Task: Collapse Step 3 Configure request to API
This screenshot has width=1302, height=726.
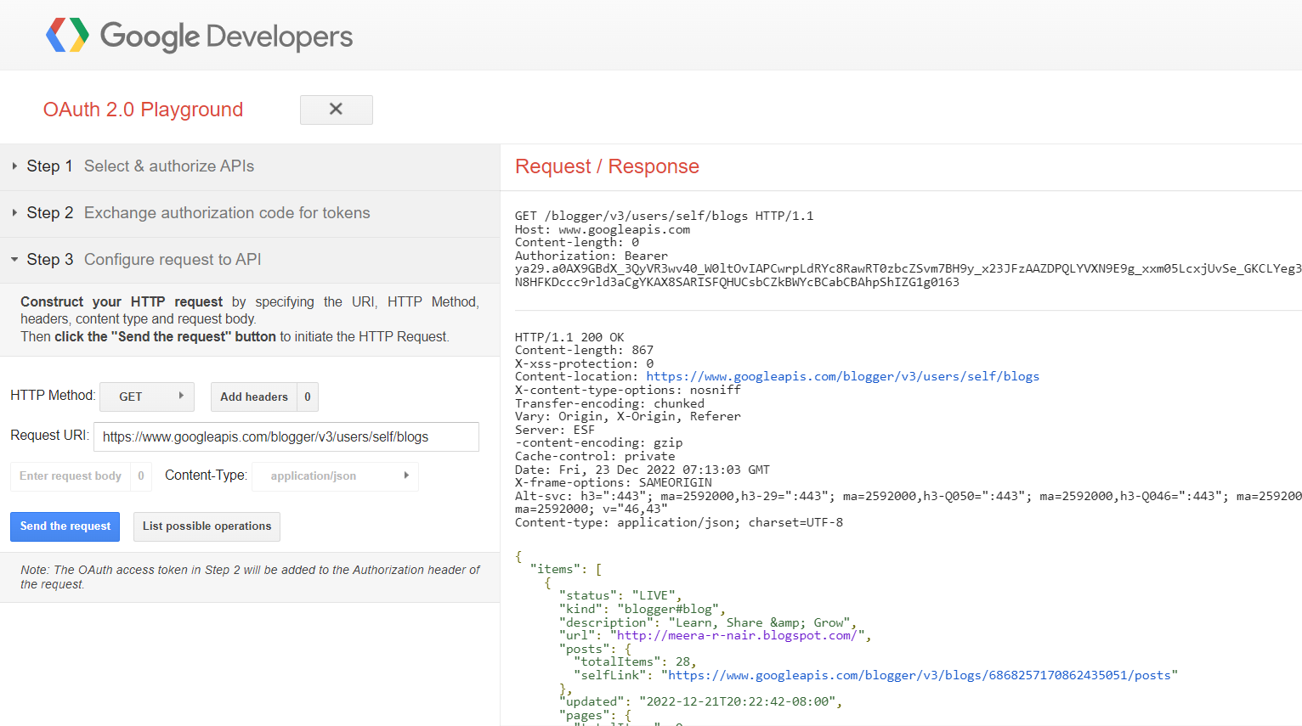Action: (250, 260)
